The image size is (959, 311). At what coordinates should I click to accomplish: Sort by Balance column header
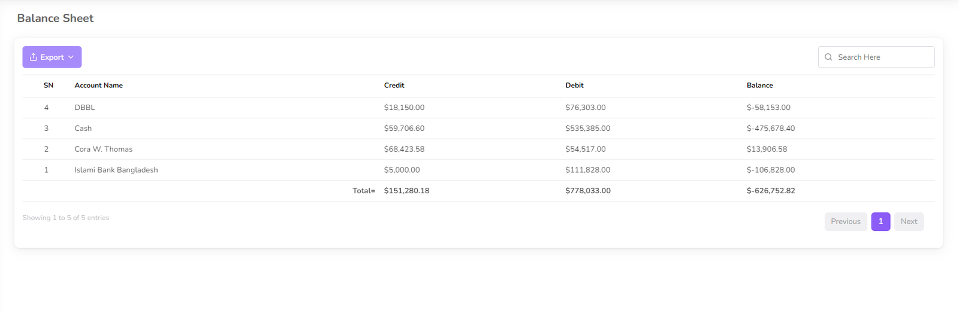(x=759, y=86)
